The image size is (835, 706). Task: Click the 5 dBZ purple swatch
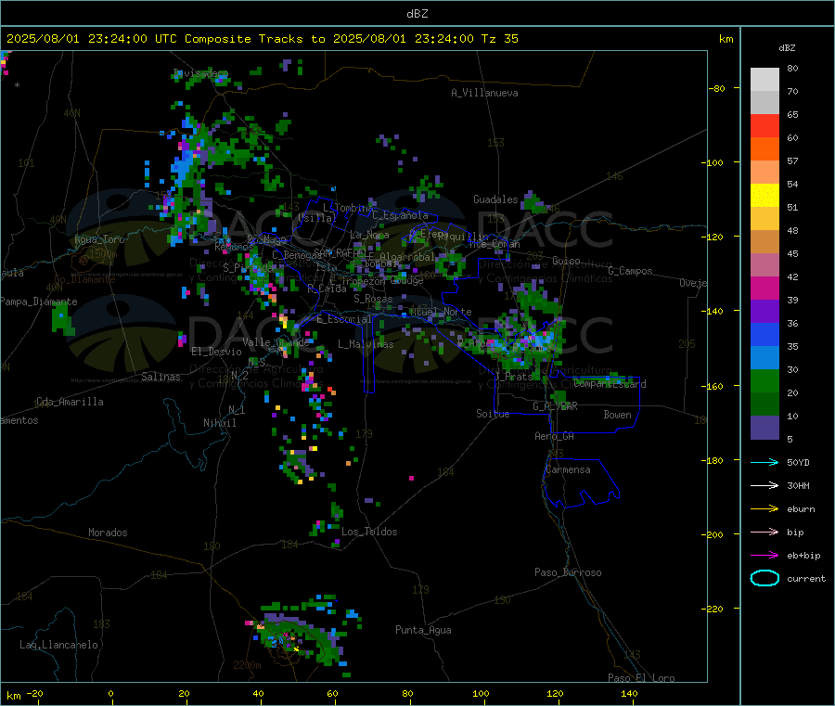pyautogui.click(x=764, y=428)
